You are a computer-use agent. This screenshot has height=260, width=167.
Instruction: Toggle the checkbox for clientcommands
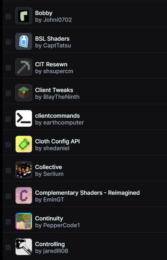[8, 119]
